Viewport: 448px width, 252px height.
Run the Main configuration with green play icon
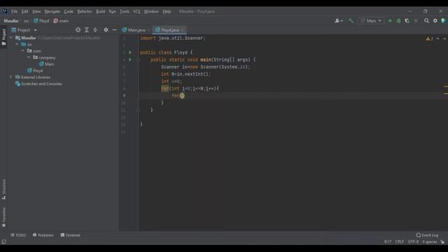[391, 20]
